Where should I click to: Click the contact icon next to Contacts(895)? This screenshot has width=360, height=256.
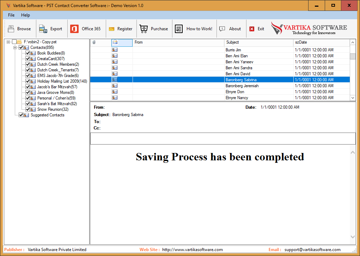(x=26, y=47)
